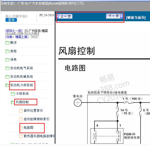Select 发动机冷却系统 in the tree
This screenshot has width=150, height=146.
tap(22, 85)
